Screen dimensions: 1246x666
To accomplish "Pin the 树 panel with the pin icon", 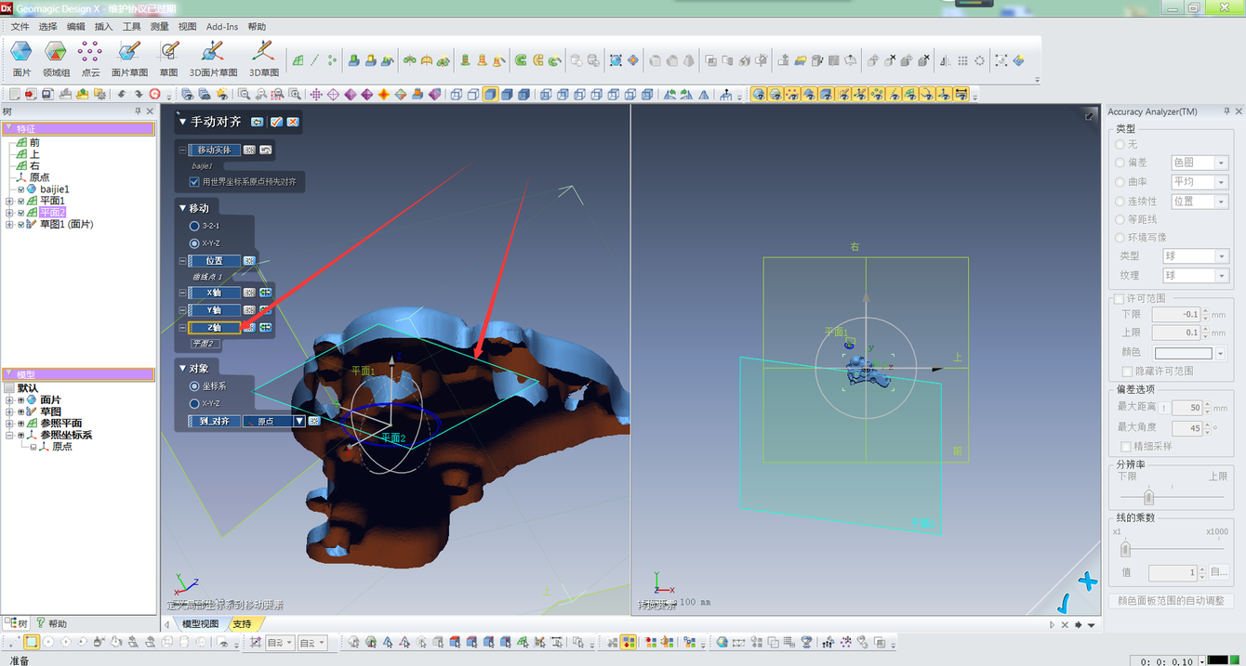I will tap(139, 111).
